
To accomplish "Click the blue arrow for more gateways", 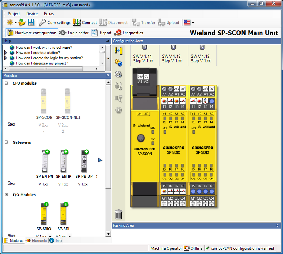I will (100, 160).
